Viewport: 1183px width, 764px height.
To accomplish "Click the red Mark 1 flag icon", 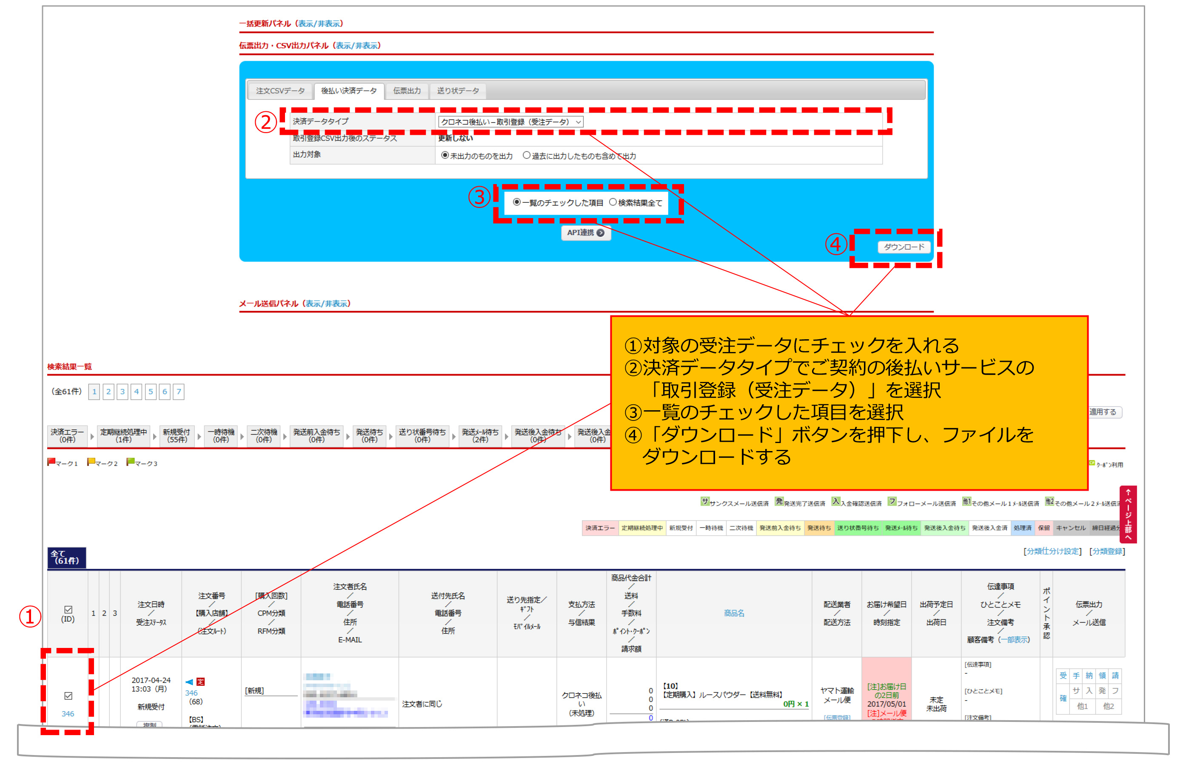I will tap(51, 462).
